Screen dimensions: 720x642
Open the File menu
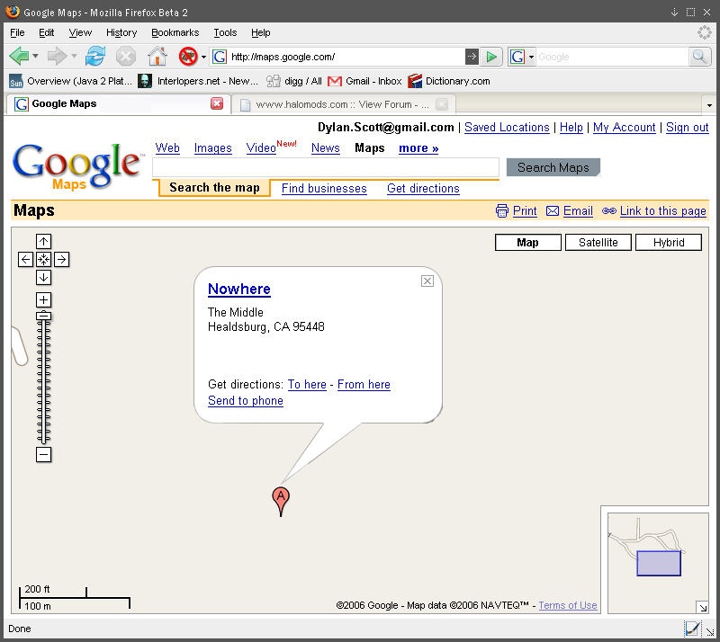click(17, 32)
